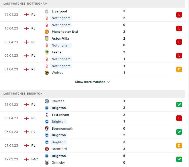Screen dimensions: 189x167
Task: Click the Tottenham crest icon
Action: tap(47, 115)
